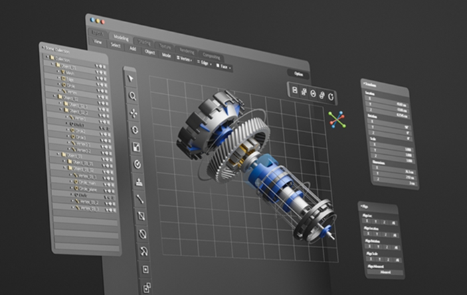Pick the rotate tool in the toolbar
Image resolution: width=467 pixels, height=295 pixels.
pyautogui.click(x=135, y=130)
